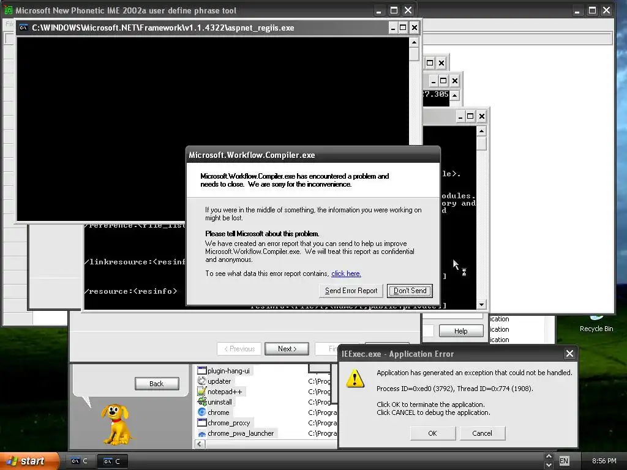Click Send Error Report button
Screen dimensions: 627x470
point(351,291)
